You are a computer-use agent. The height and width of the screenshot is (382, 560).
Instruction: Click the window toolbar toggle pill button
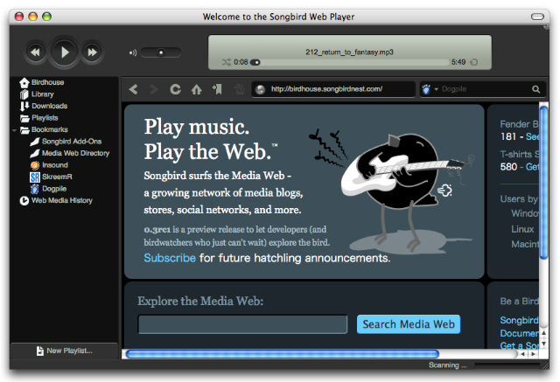[537, 17]
